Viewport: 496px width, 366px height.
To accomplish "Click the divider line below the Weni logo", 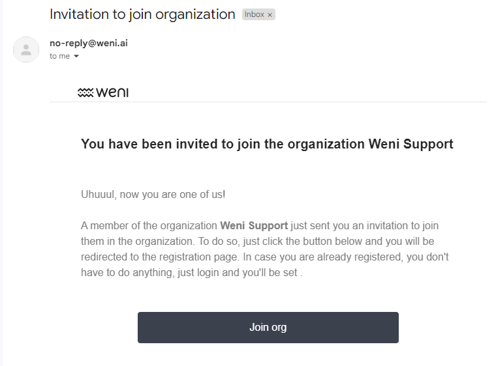I will click(268, 102).
